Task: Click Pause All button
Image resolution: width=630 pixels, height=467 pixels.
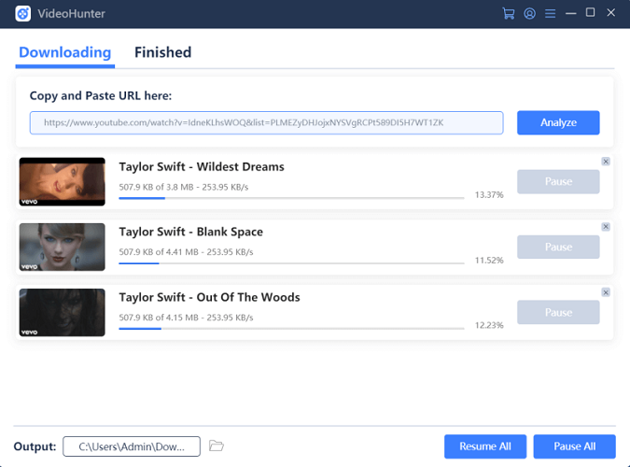Action: [x=574, y=446]
